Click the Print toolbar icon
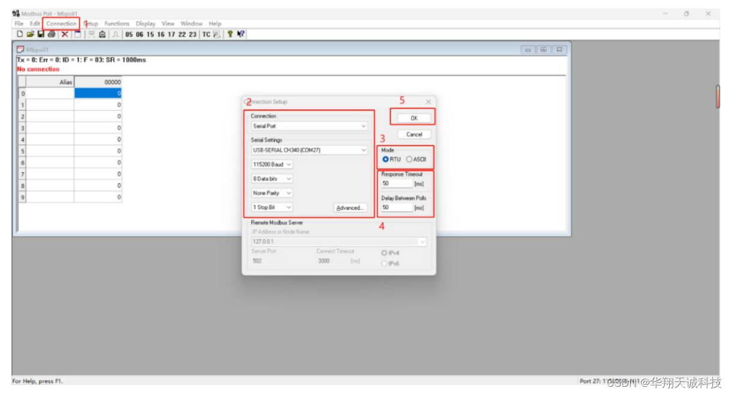Image resolution: width=731 pixels, height=394 pixels. pos(51,34)
